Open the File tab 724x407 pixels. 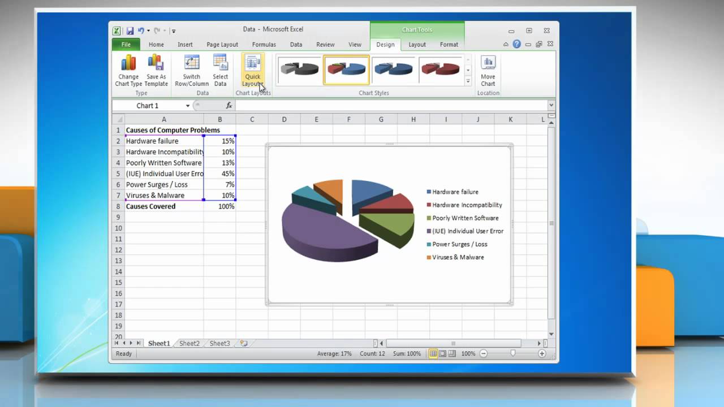[126, 45]
